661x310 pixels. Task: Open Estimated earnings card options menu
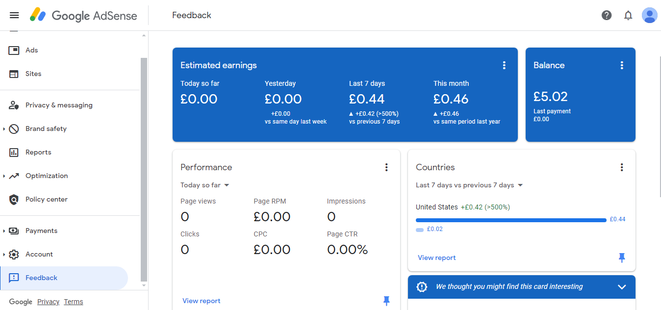[504, 65]
